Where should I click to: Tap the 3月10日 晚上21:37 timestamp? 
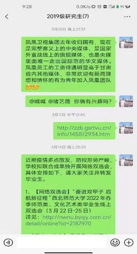pyautogui.click(x=68, y=29)
